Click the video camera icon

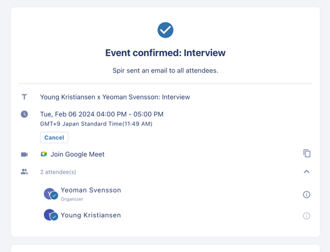pyautogui.click(x=24, y=154)
